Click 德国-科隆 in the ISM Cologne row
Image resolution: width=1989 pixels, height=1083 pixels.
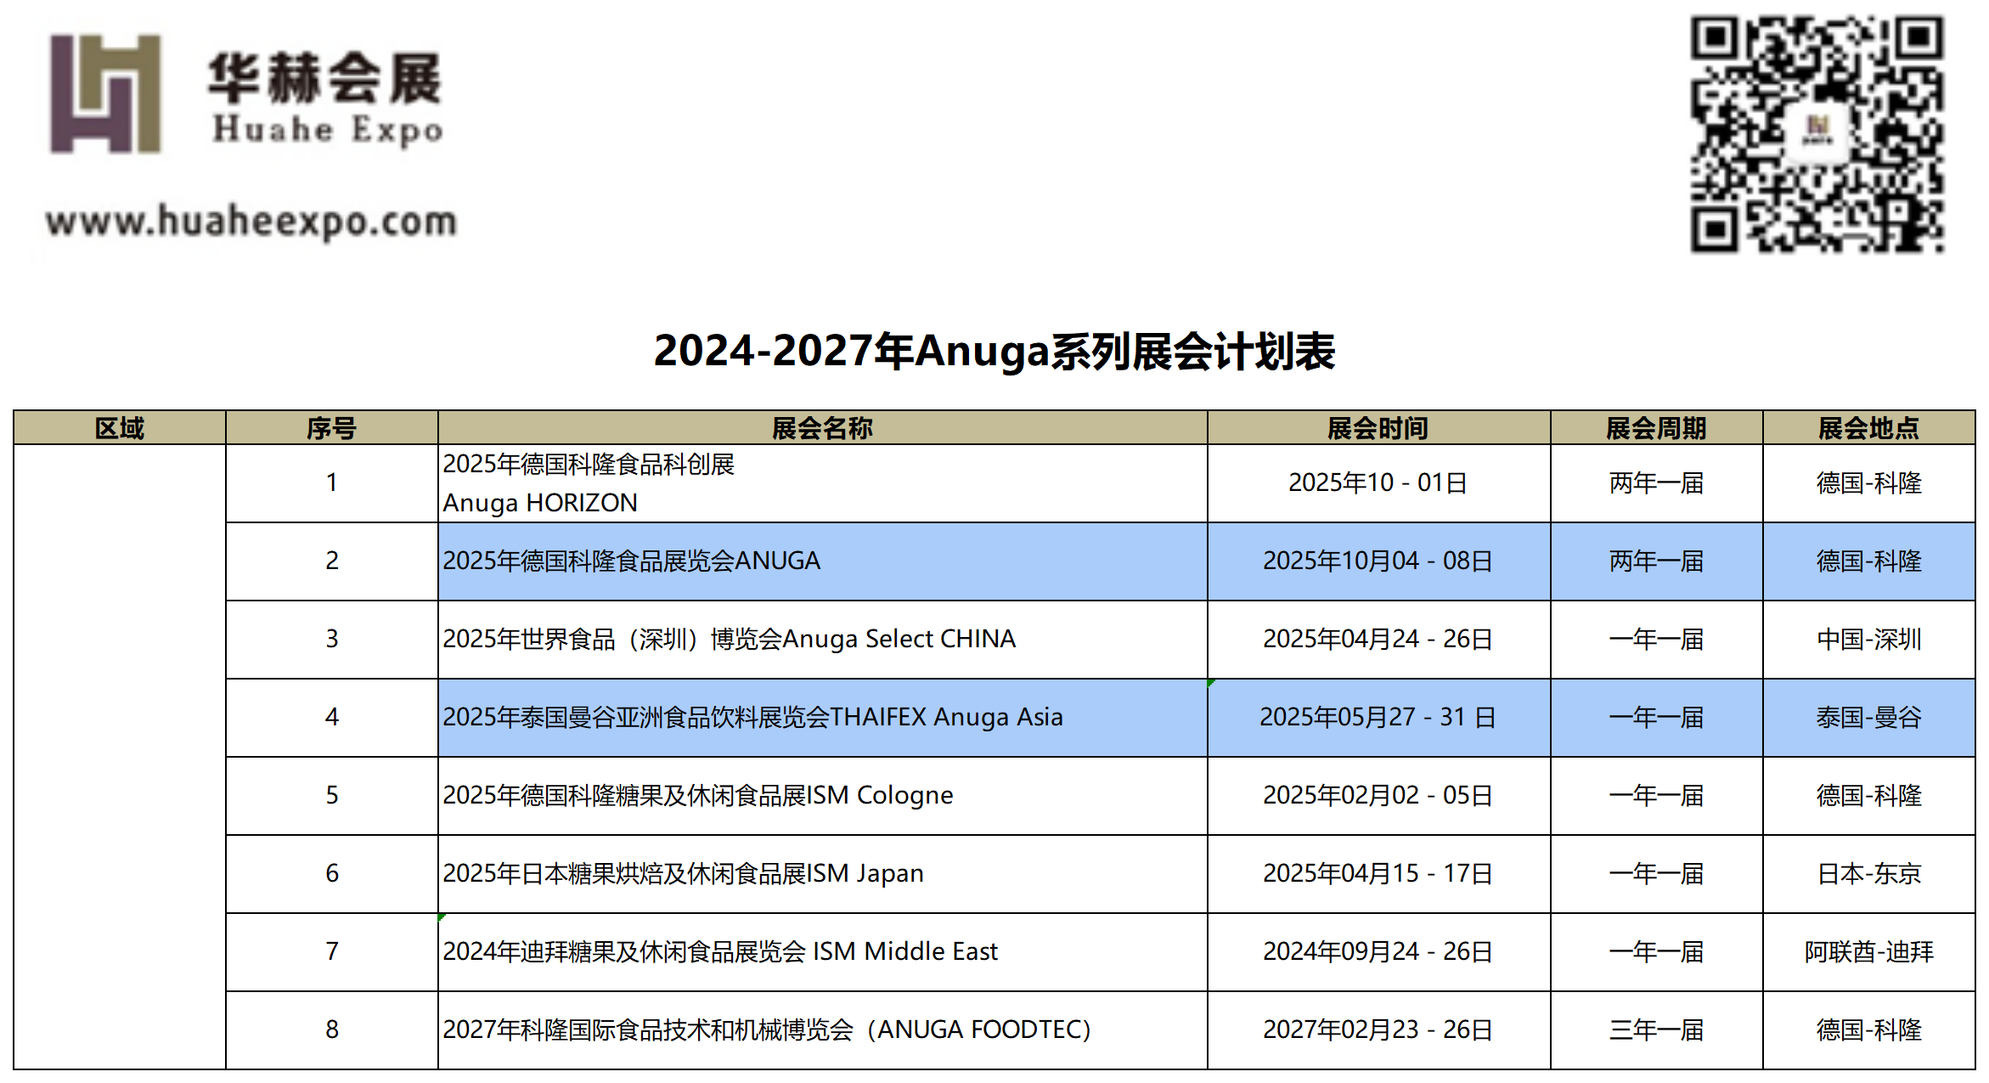pos(1869,796)
